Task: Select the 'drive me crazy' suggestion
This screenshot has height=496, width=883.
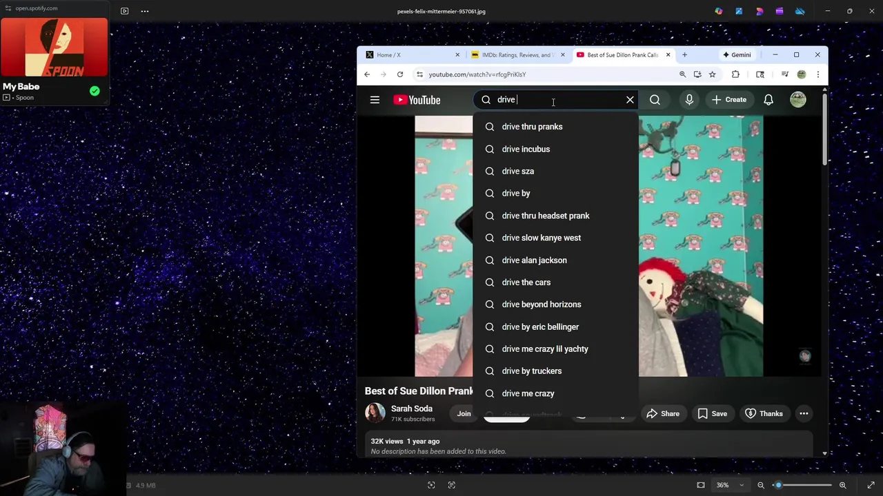Action: tap(556, 393)
